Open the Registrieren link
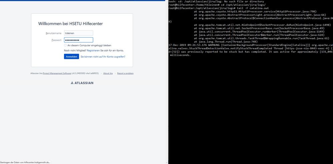 [x=93, y=51]
